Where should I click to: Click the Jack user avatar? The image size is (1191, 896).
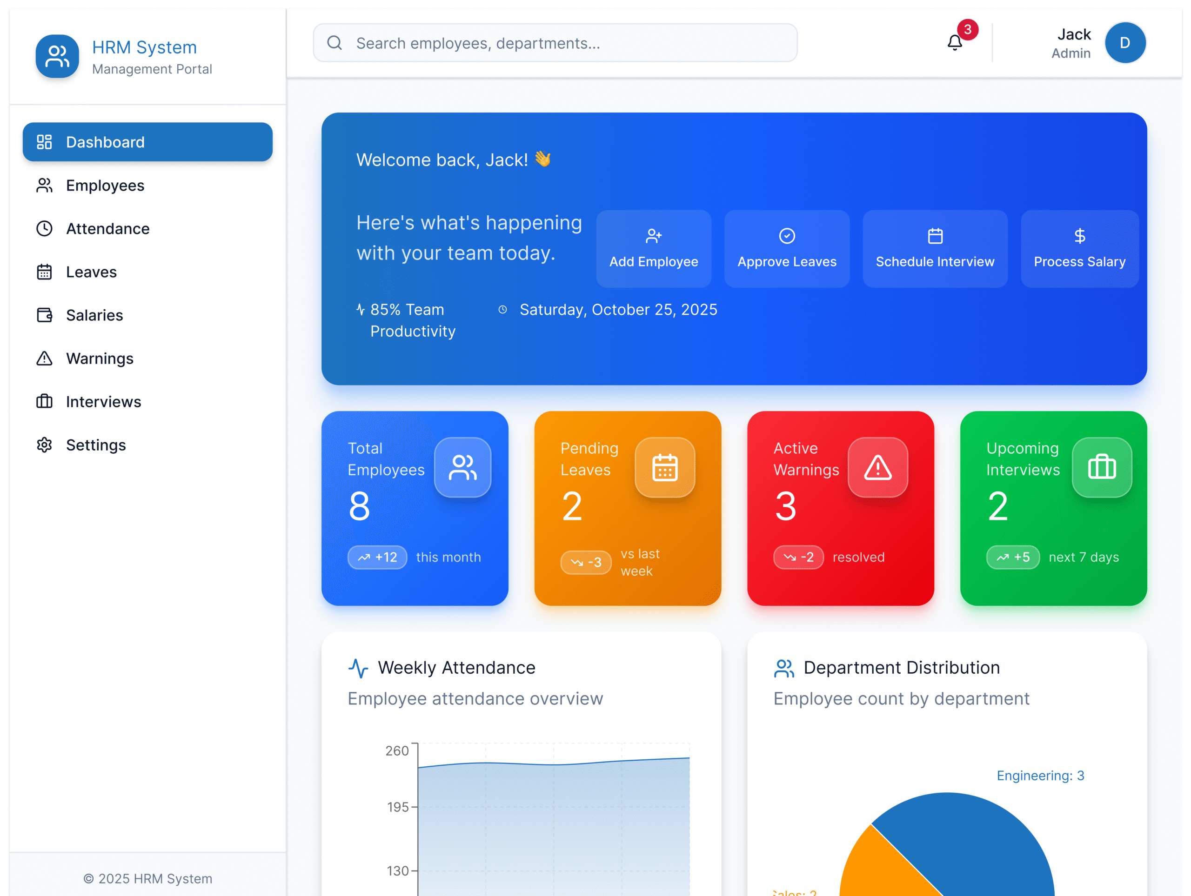(x=1124, y=42)
